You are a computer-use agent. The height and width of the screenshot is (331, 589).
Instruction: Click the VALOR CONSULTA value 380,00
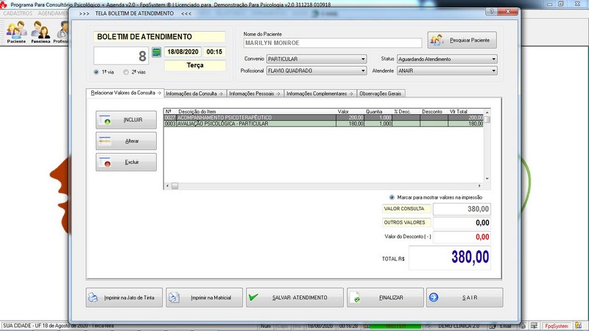coord(462,209)
